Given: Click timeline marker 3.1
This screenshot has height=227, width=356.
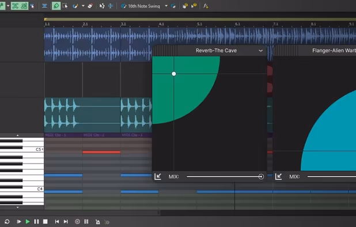Looking at the screenshot, I should click(123, 24).
